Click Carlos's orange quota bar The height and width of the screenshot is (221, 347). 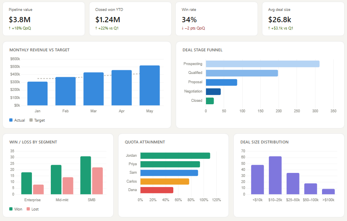(x=165, y=181)
